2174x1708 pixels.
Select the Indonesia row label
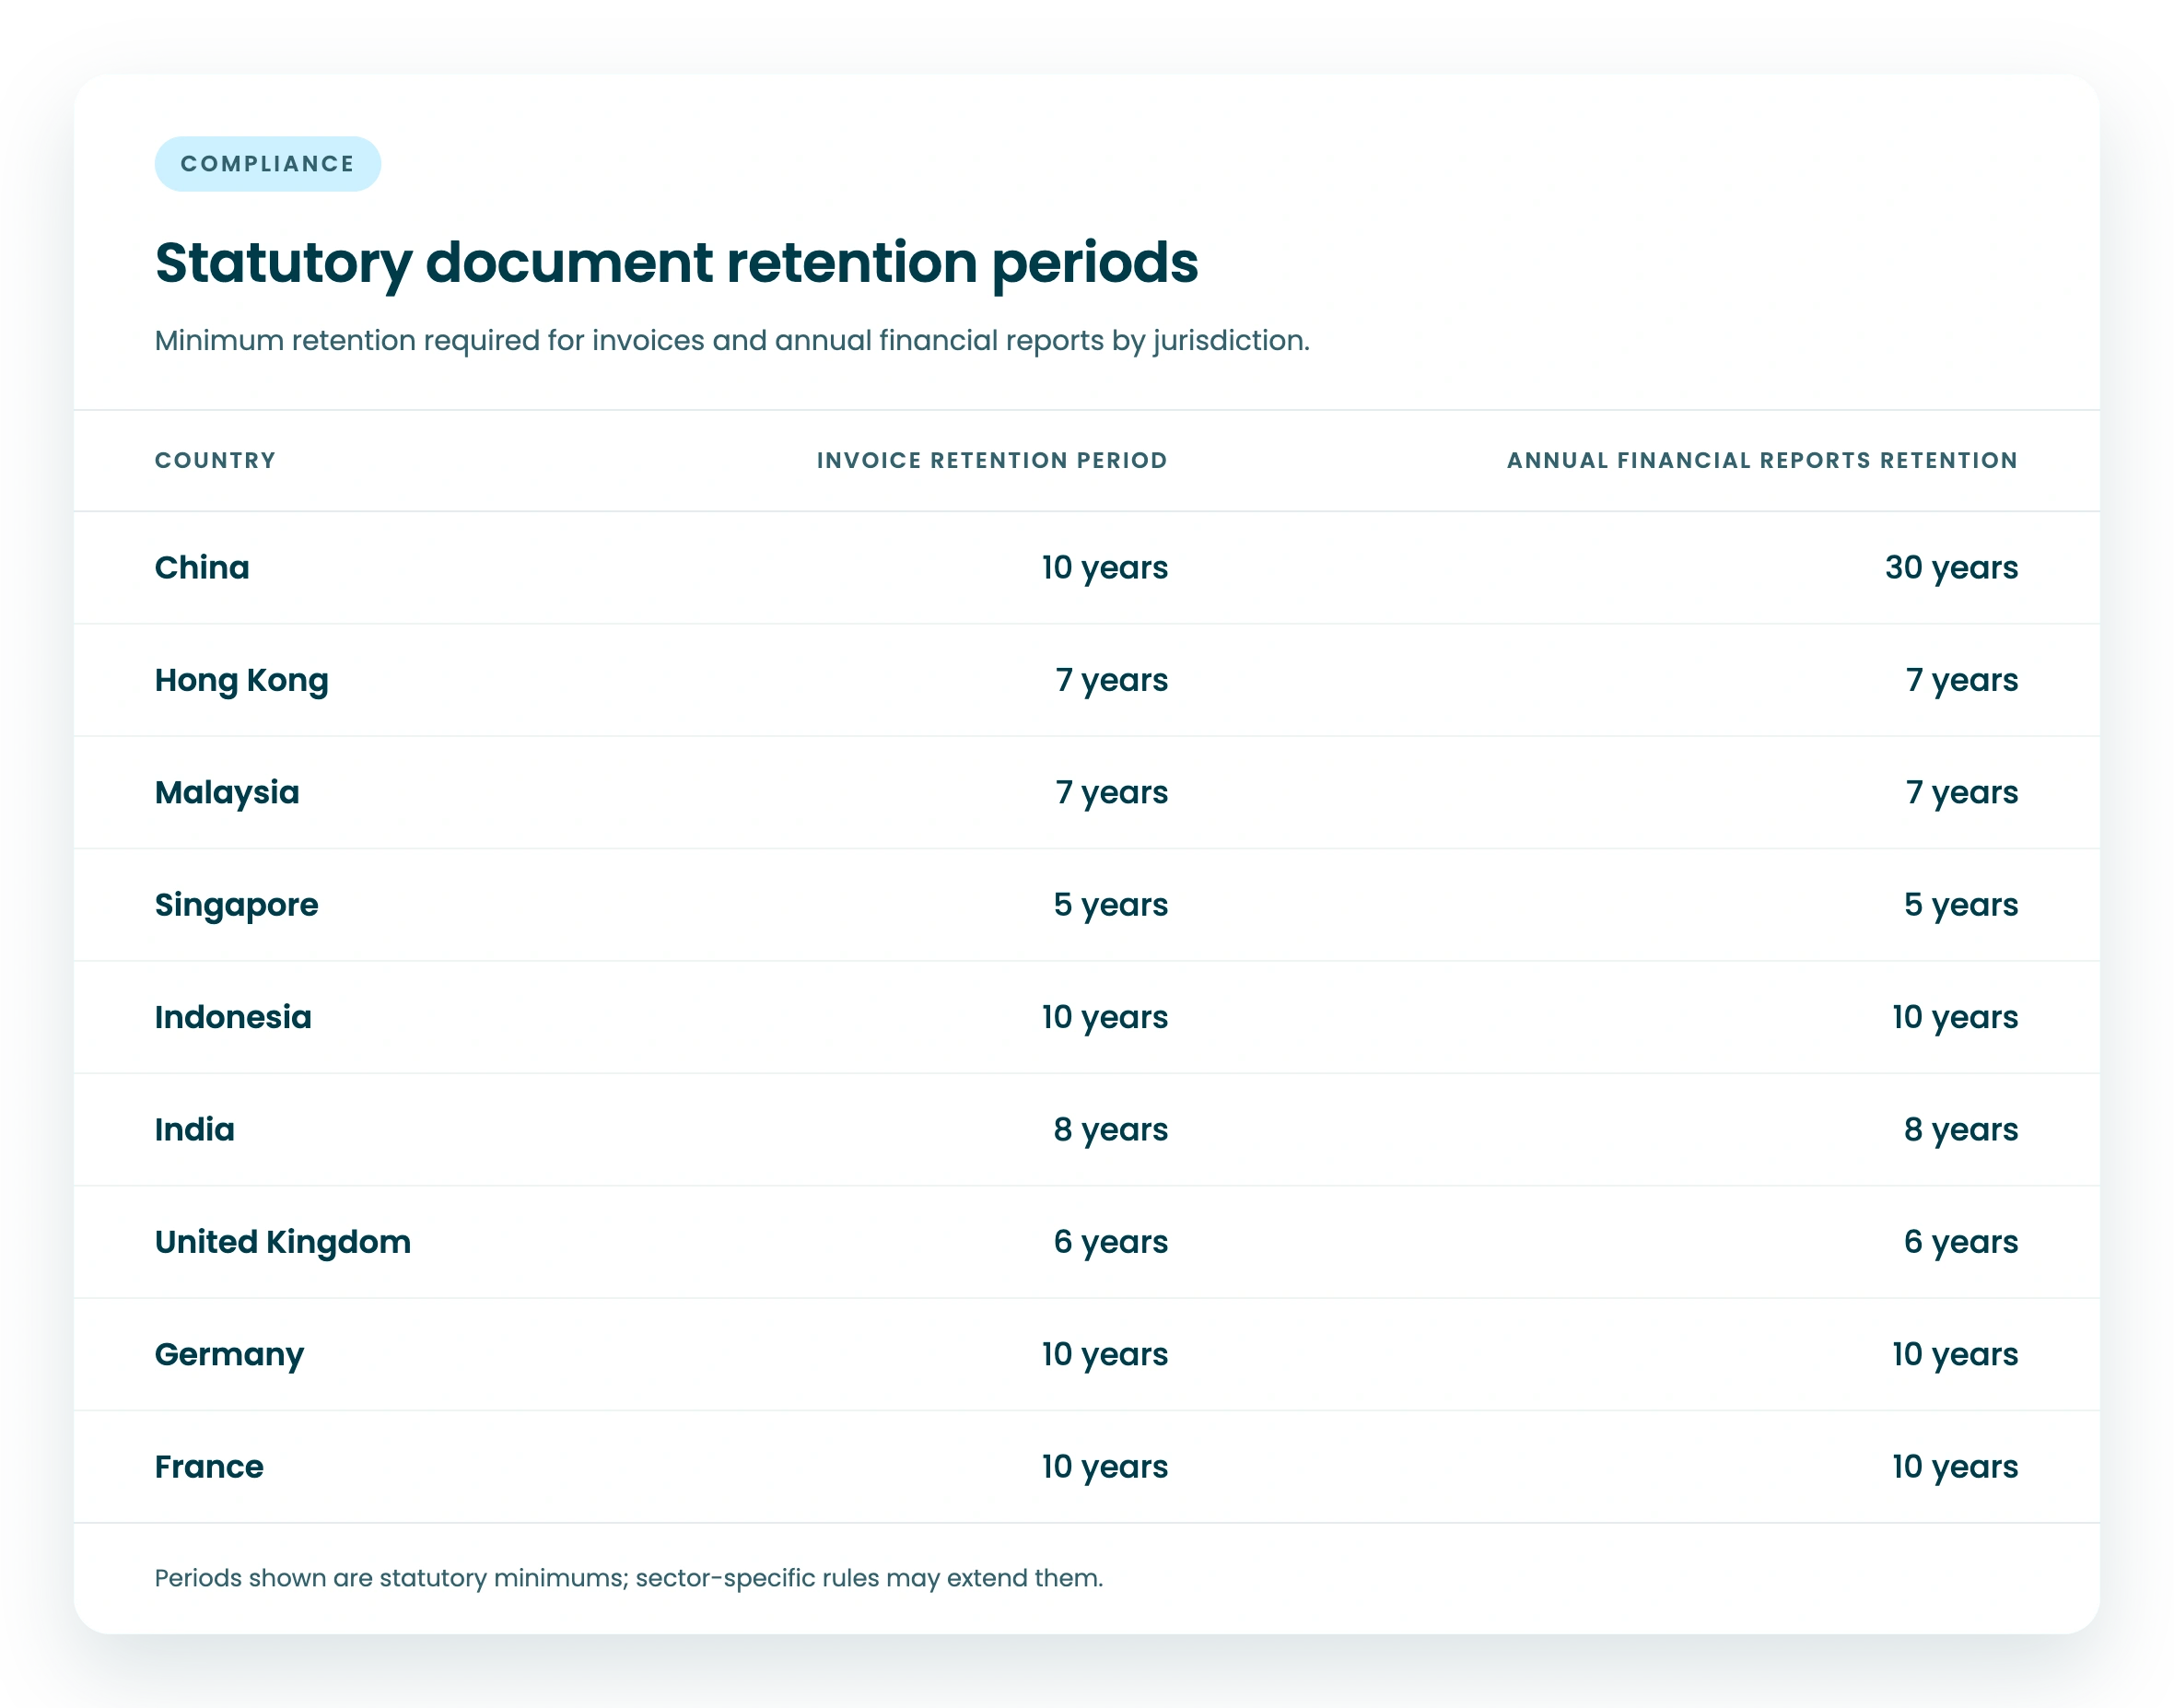point(233,1017)
